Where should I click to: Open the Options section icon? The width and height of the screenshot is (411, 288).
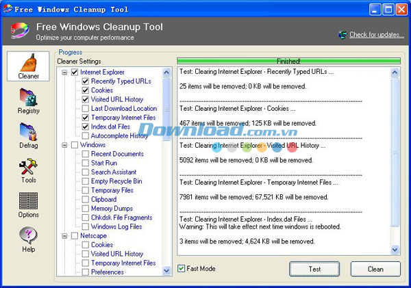[28, 201]
